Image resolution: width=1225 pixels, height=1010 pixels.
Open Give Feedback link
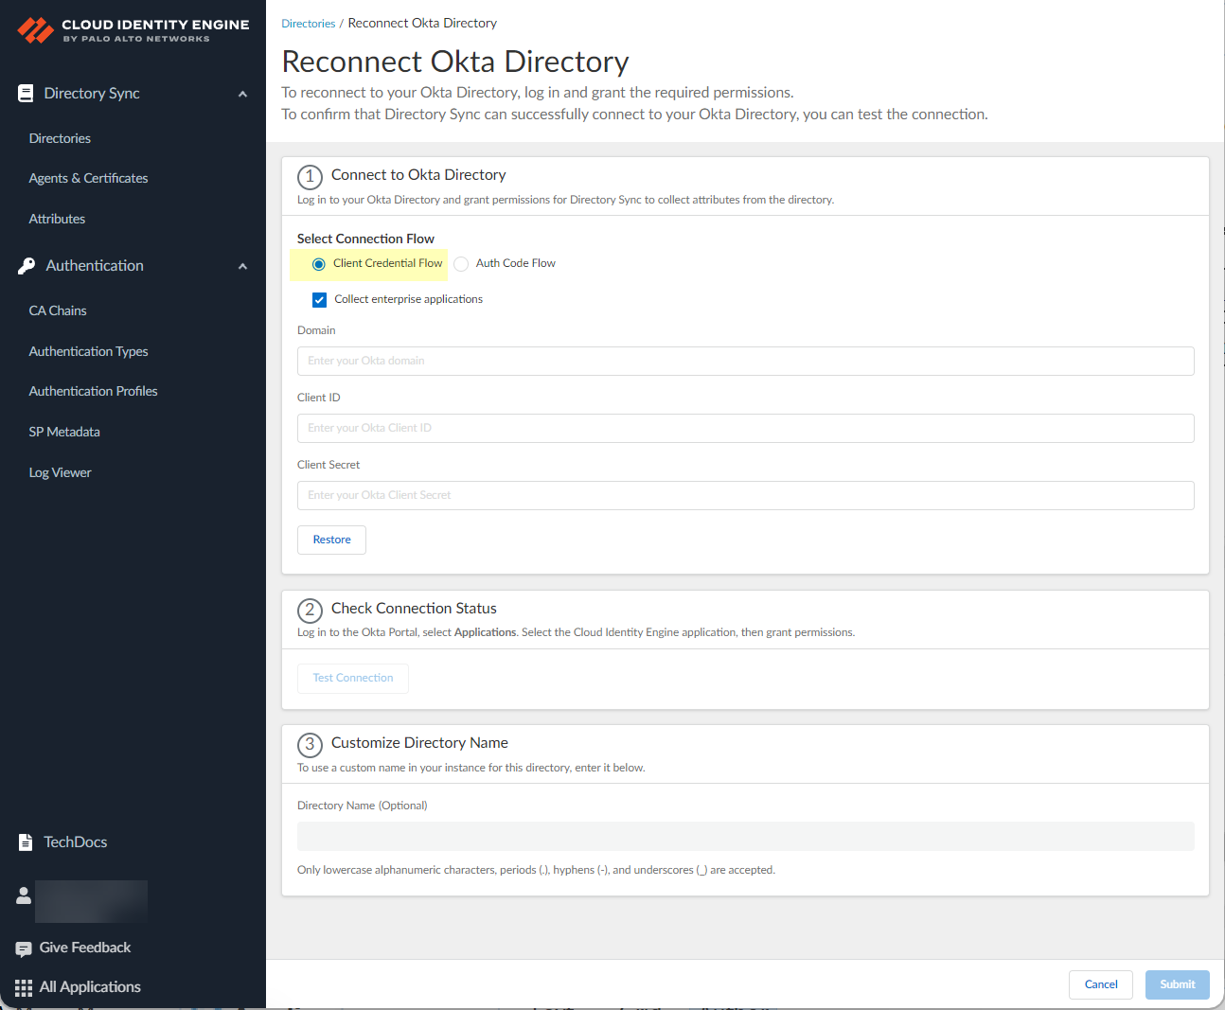coord(85,948)
